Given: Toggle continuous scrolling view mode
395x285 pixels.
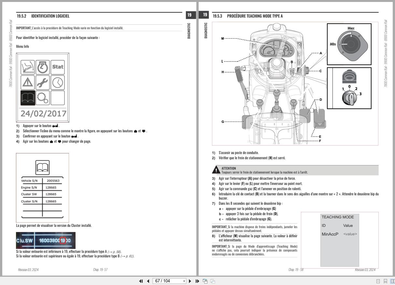Looking at the screenshot, I should pos(386,281).
